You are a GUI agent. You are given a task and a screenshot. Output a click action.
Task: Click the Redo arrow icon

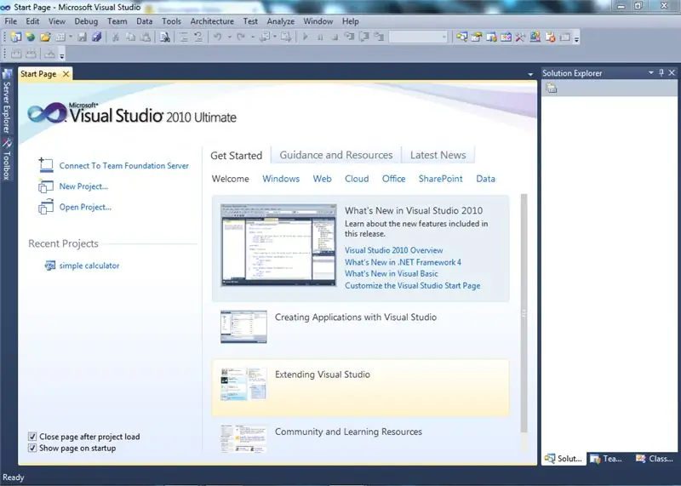click(241, 37)
